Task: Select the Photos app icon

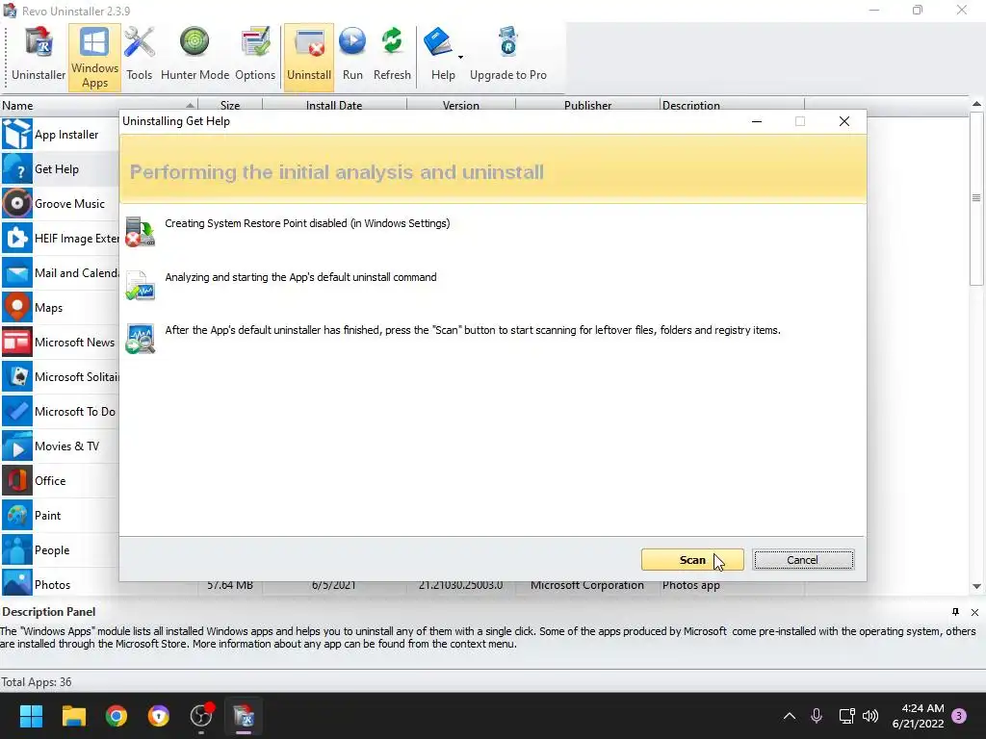Action: pyautogui.click(x=17, y=583)
